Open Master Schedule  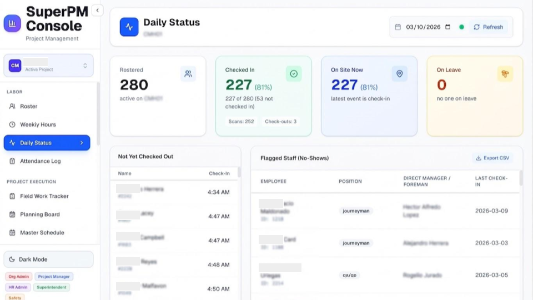click(x=47, y=233)
